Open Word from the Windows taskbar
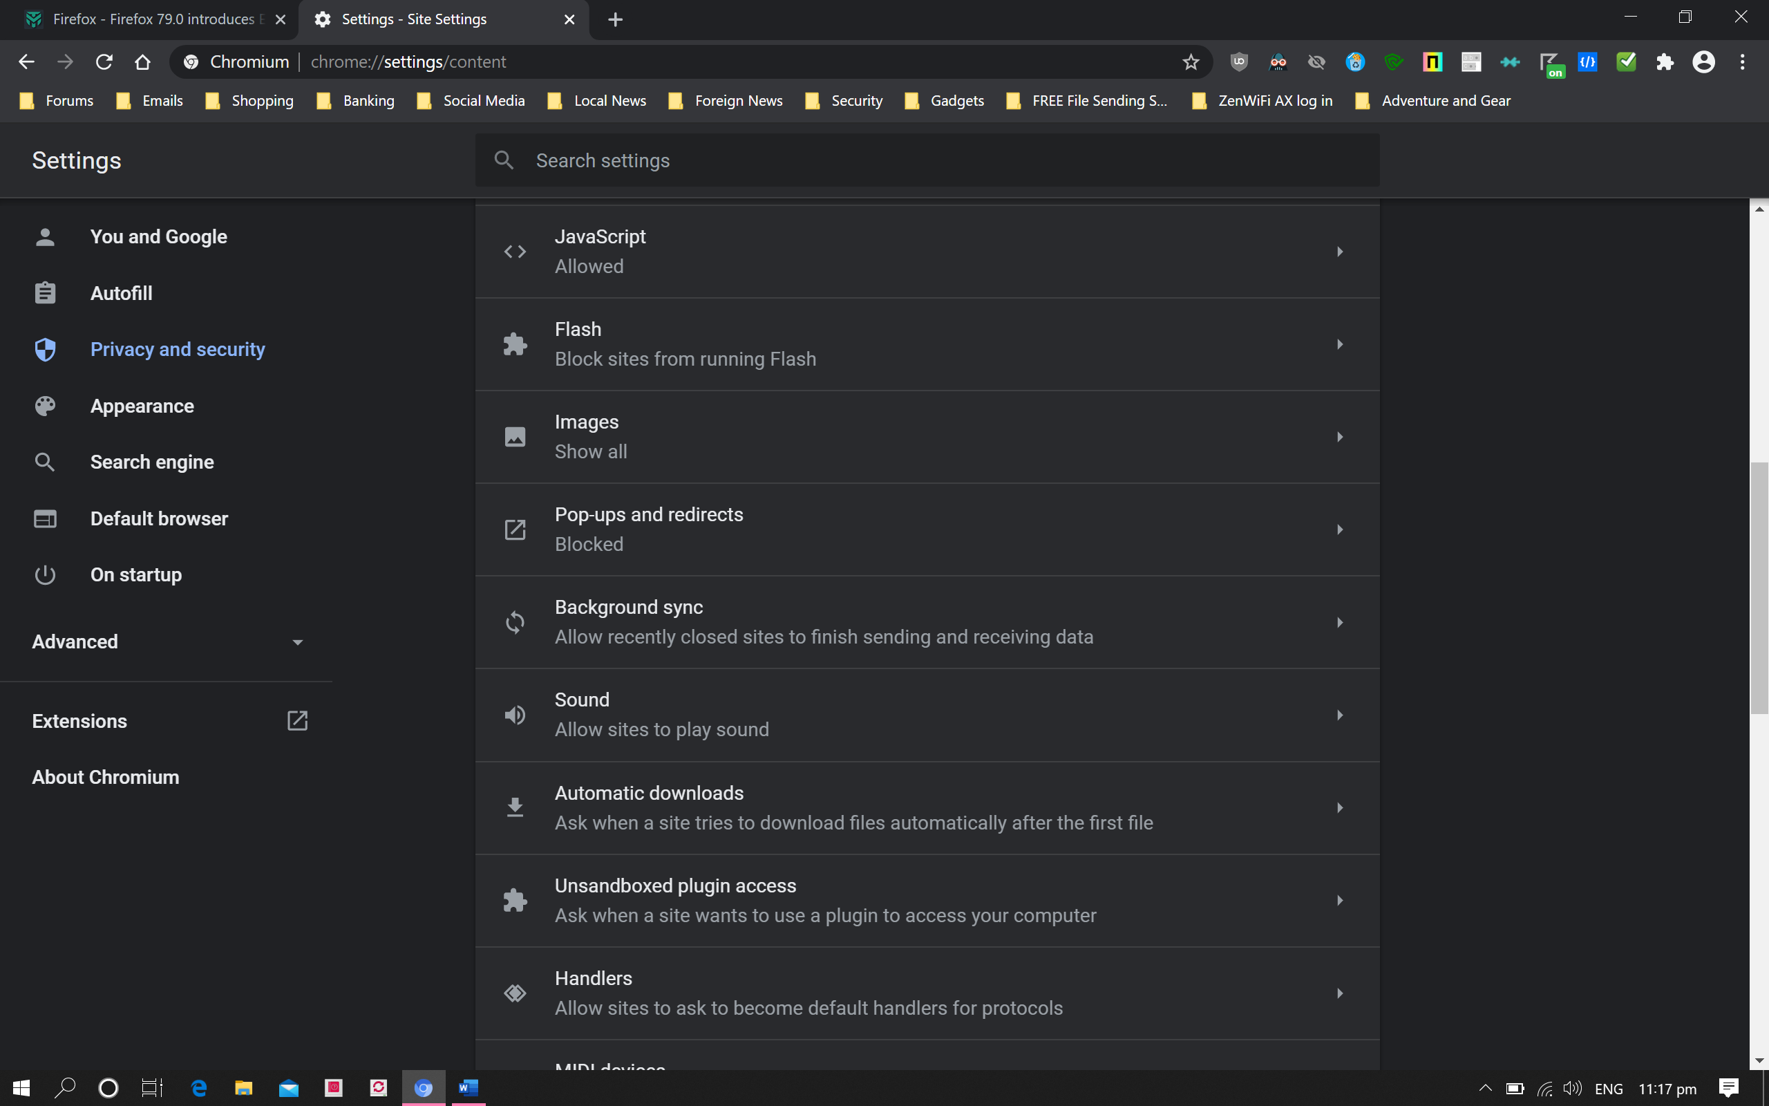Screen dimensions: 1769x1106 (x=468, y=1089)
